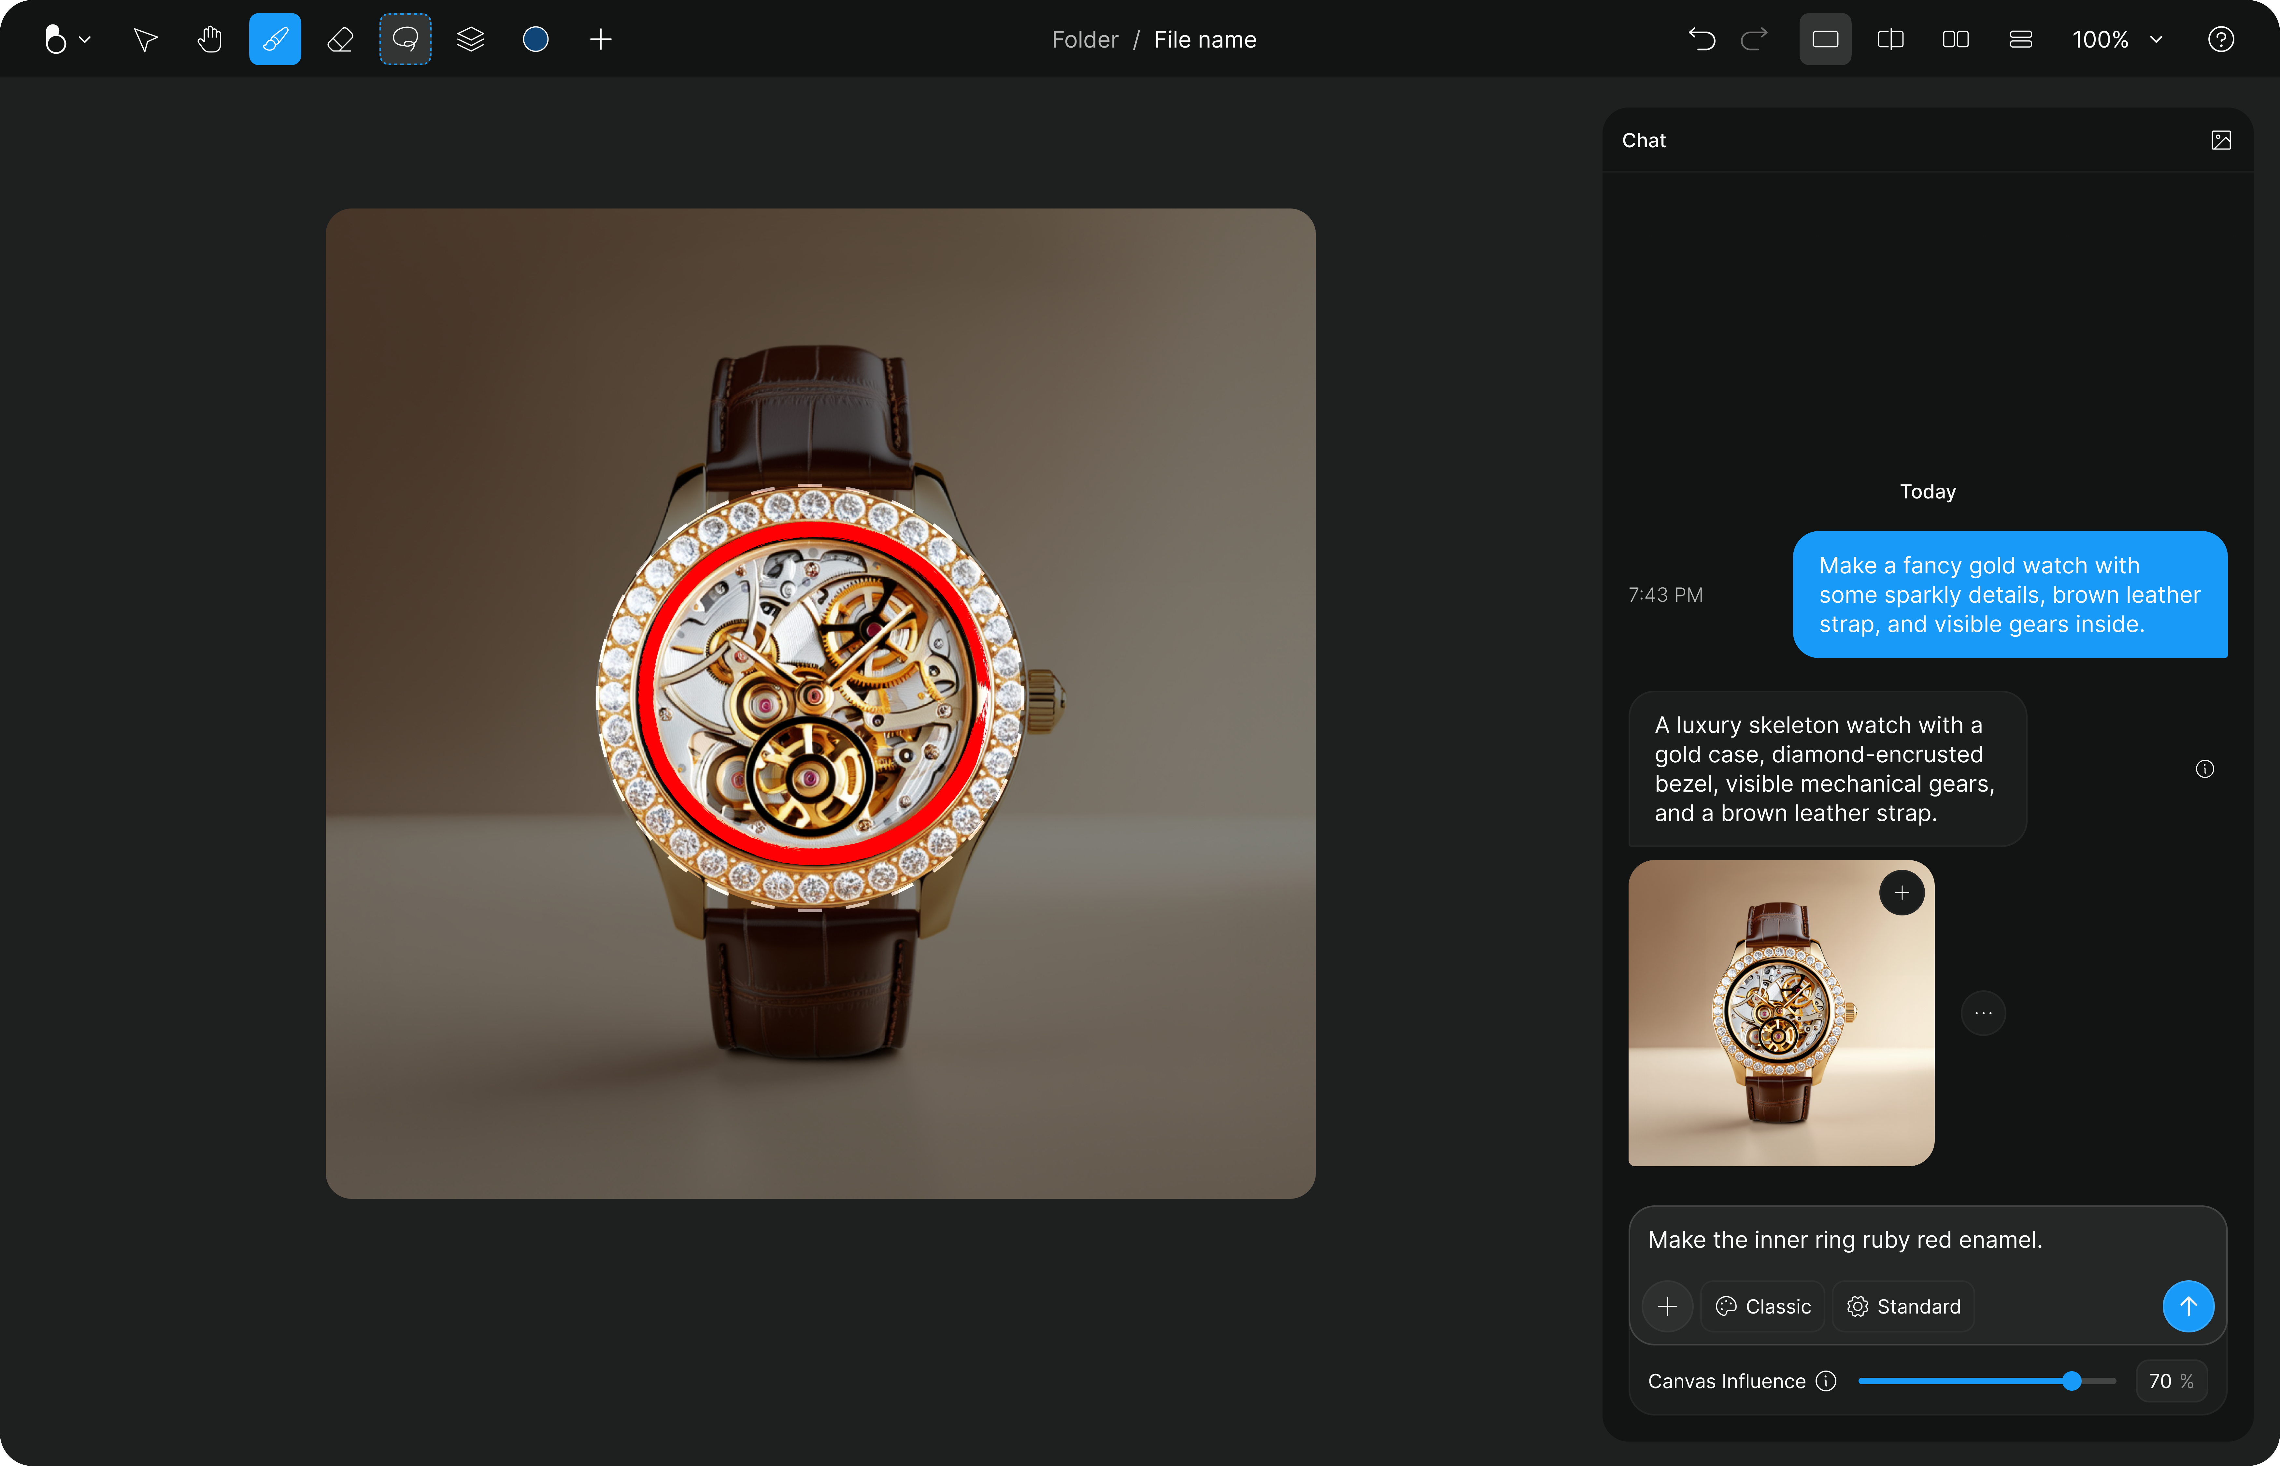Show Canvas Influence info tooltip

coord(1825,1381)
